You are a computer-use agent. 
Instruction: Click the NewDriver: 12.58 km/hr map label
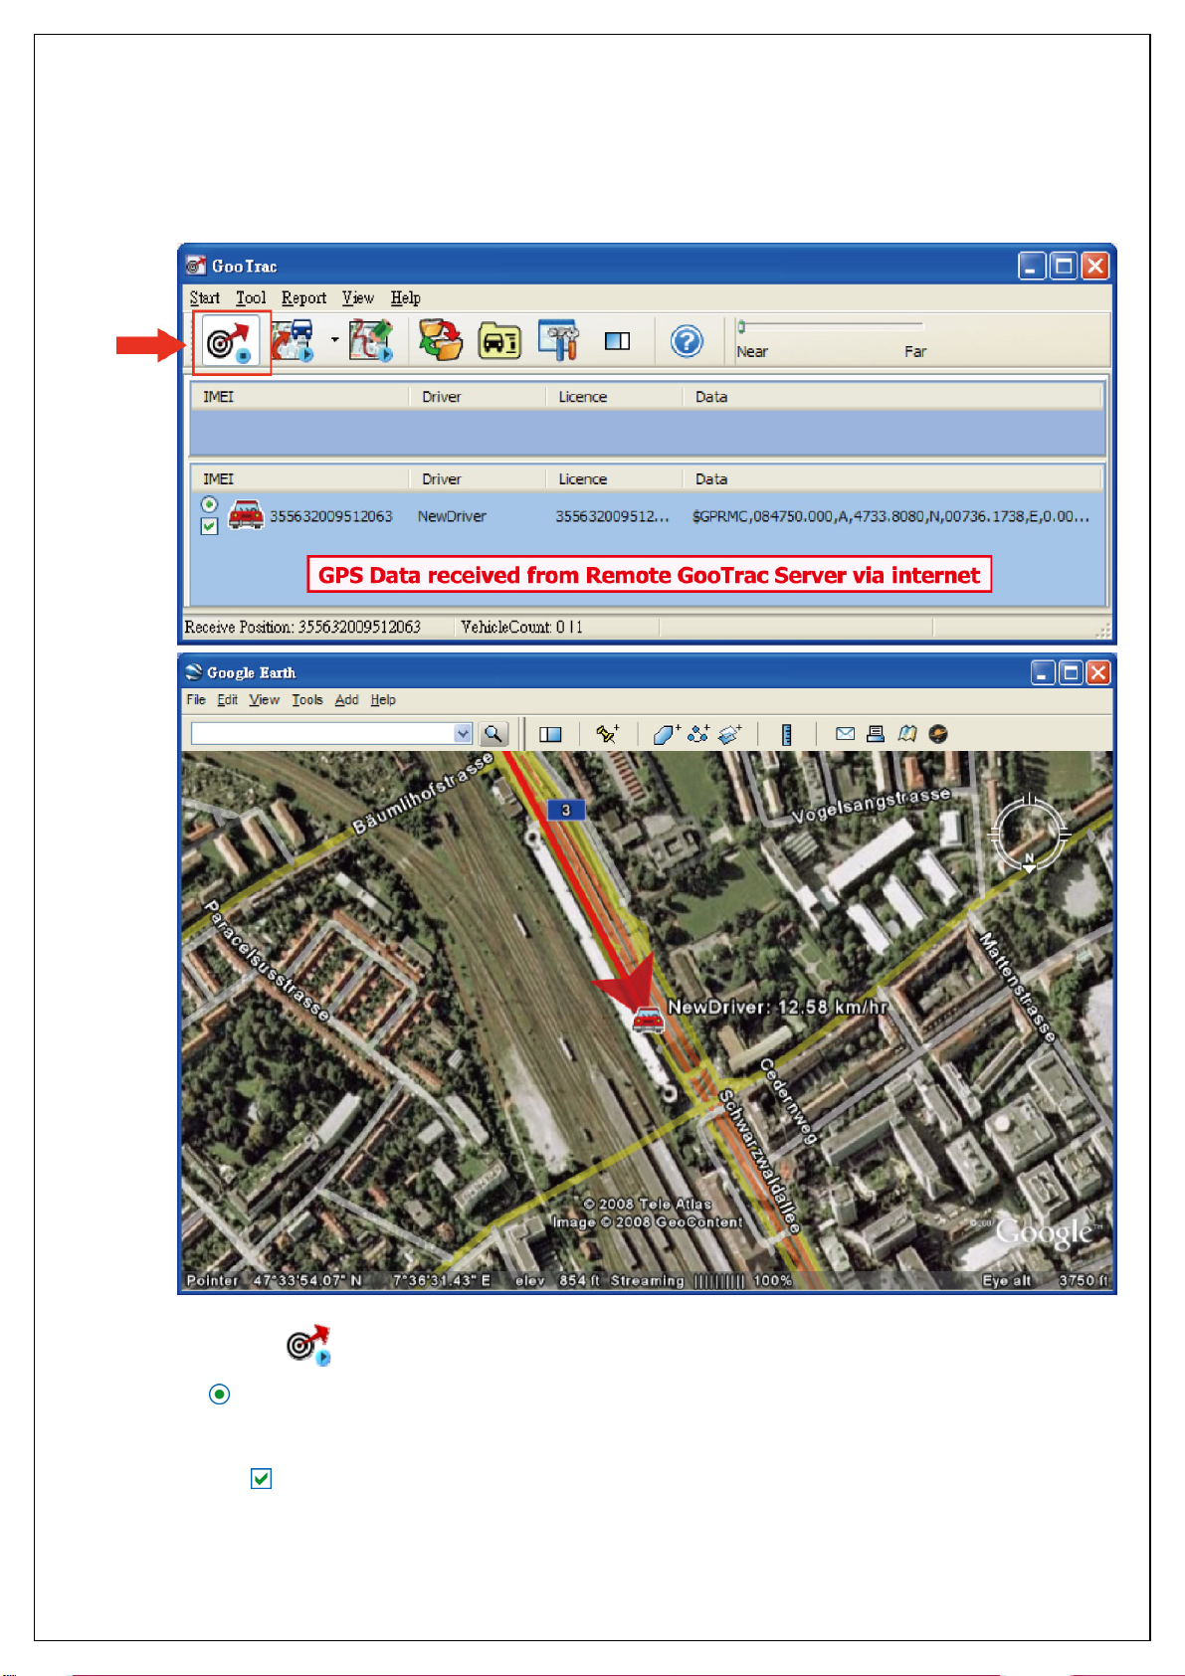click(x=777, y=1007)
